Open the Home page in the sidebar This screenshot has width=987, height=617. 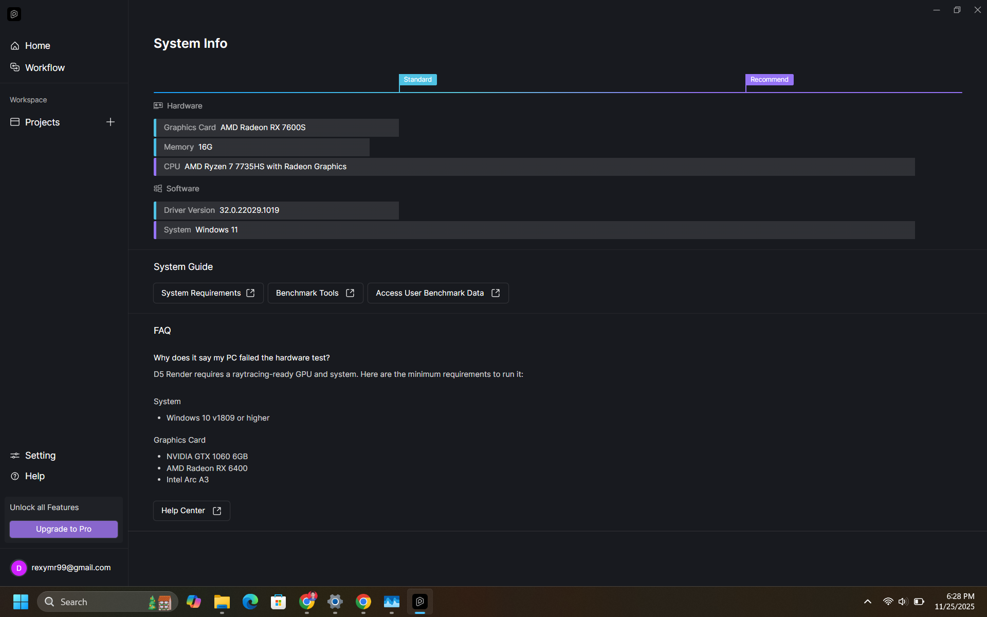[37, 46]
